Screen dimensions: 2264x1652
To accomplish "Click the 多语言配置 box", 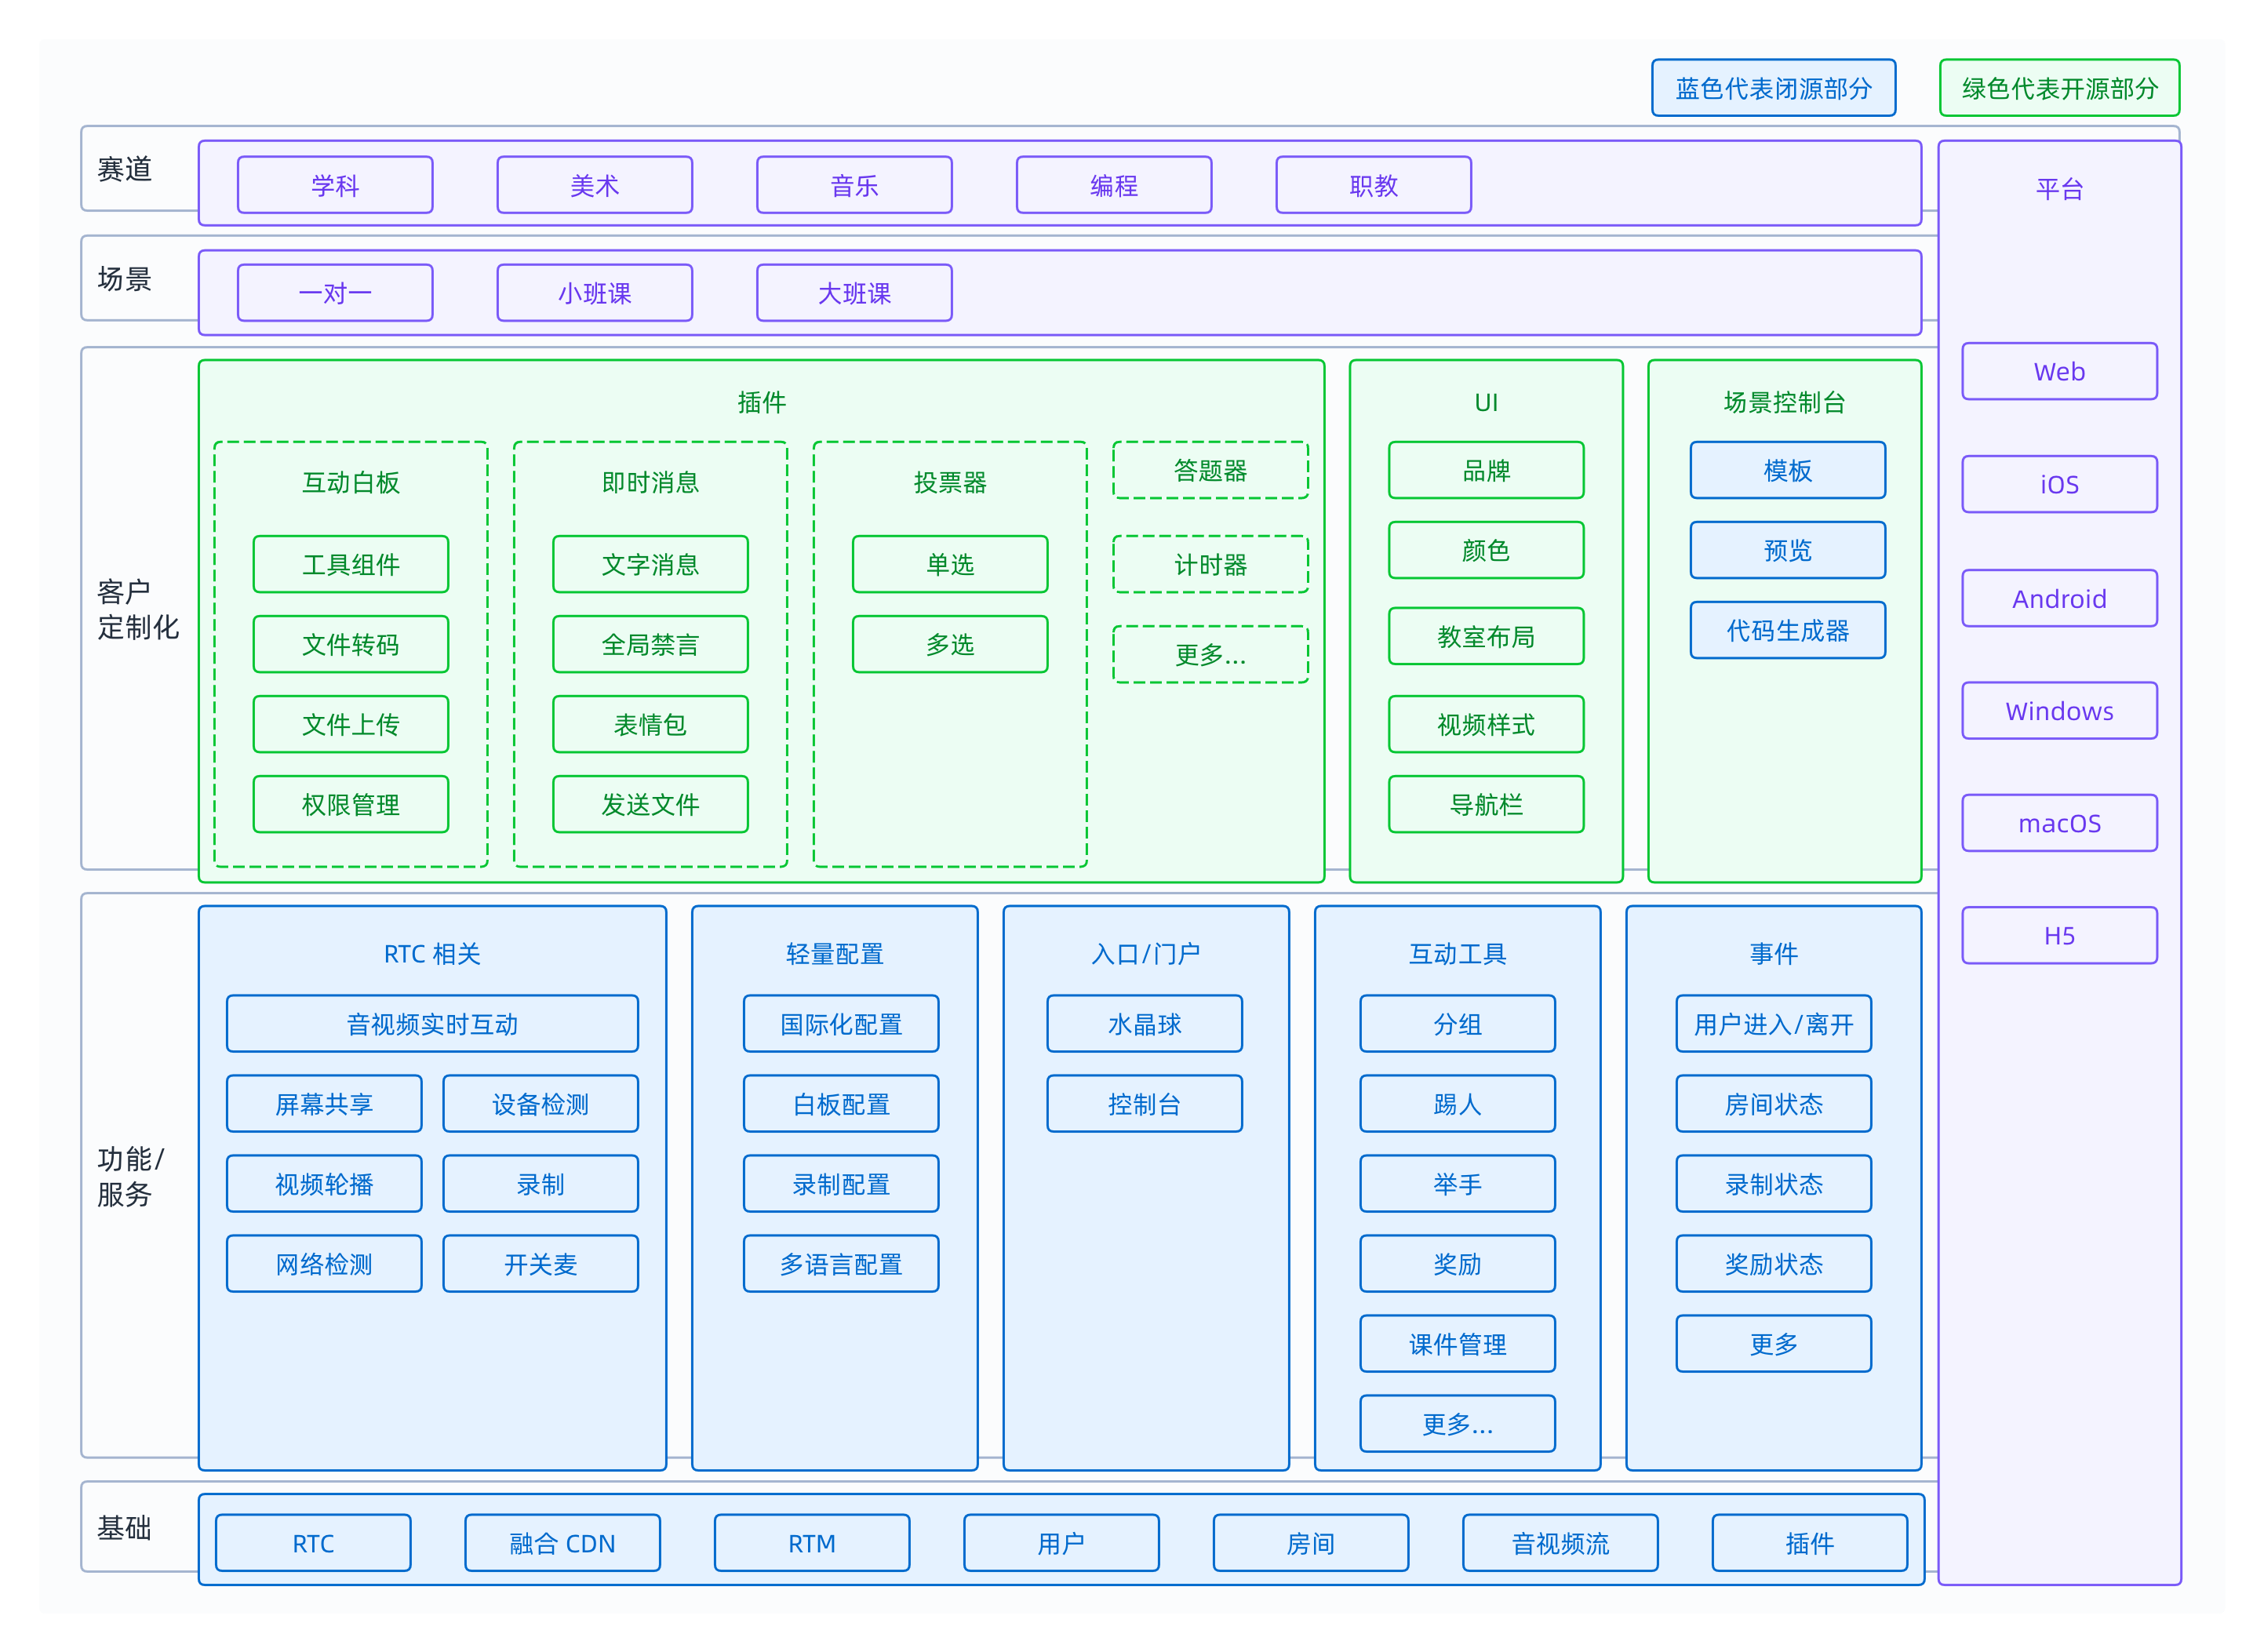I will (x=841, y=1264).
